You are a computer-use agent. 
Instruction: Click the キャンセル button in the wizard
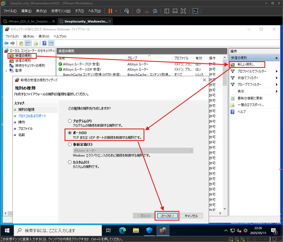191,216
